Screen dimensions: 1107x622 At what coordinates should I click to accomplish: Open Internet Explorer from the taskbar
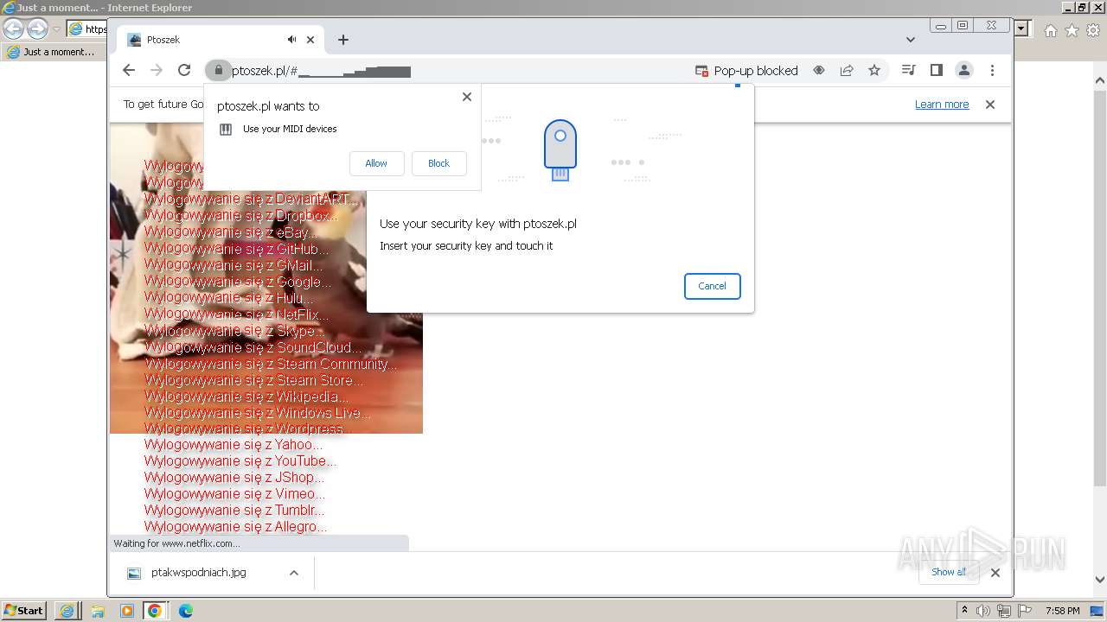[x=67, y=611]
